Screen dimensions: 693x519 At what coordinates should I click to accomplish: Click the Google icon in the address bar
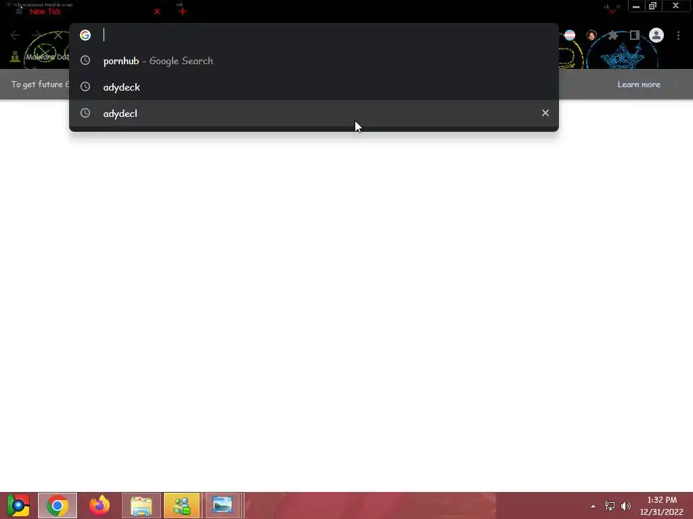pyautogui.click(x=85, y=35)
